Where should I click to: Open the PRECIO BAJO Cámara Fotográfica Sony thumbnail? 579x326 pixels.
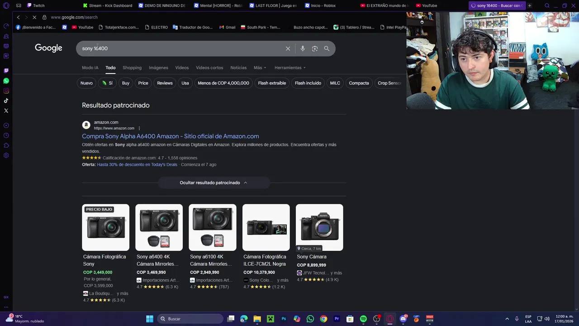pos(105,227)
